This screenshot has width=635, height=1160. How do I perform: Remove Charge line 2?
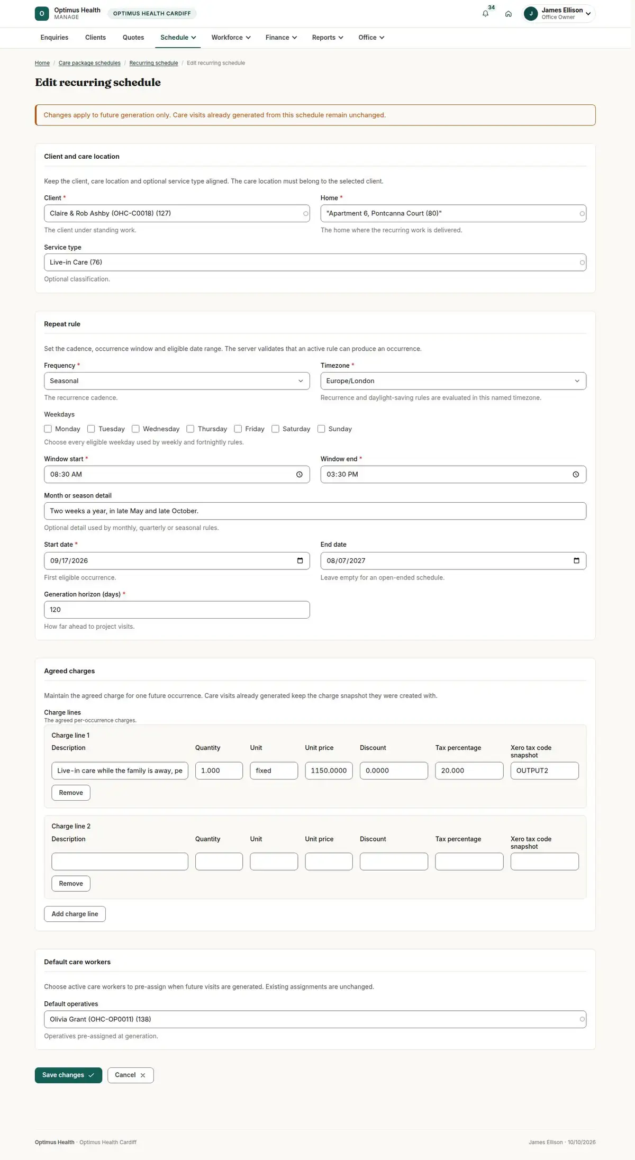coord(71,884)
